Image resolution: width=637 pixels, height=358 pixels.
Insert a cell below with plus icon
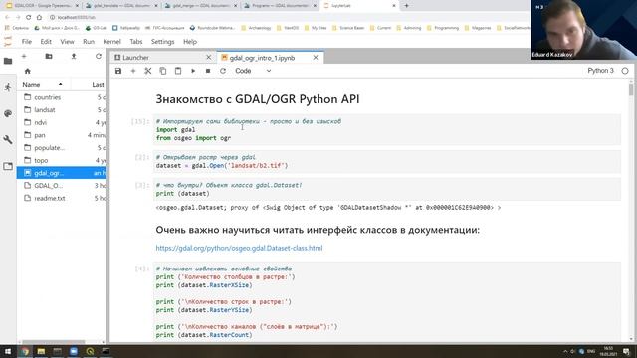pos(132,71)
